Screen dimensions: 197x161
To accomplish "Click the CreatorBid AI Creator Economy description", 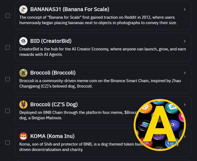I will point(103,52).
